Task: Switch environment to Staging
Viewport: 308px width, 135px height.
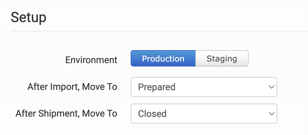Action: (x=222, y=58)
